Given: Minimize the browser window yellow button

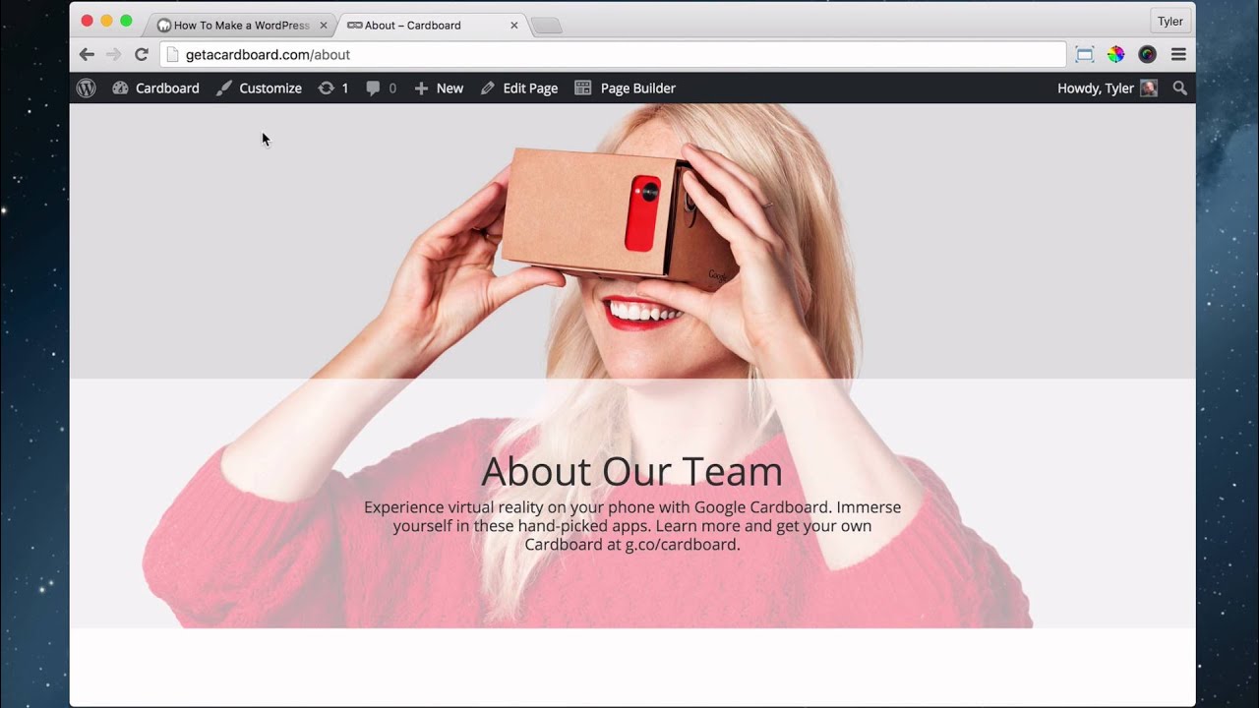Looking at the screenshot, I should (x=106, y=22).
